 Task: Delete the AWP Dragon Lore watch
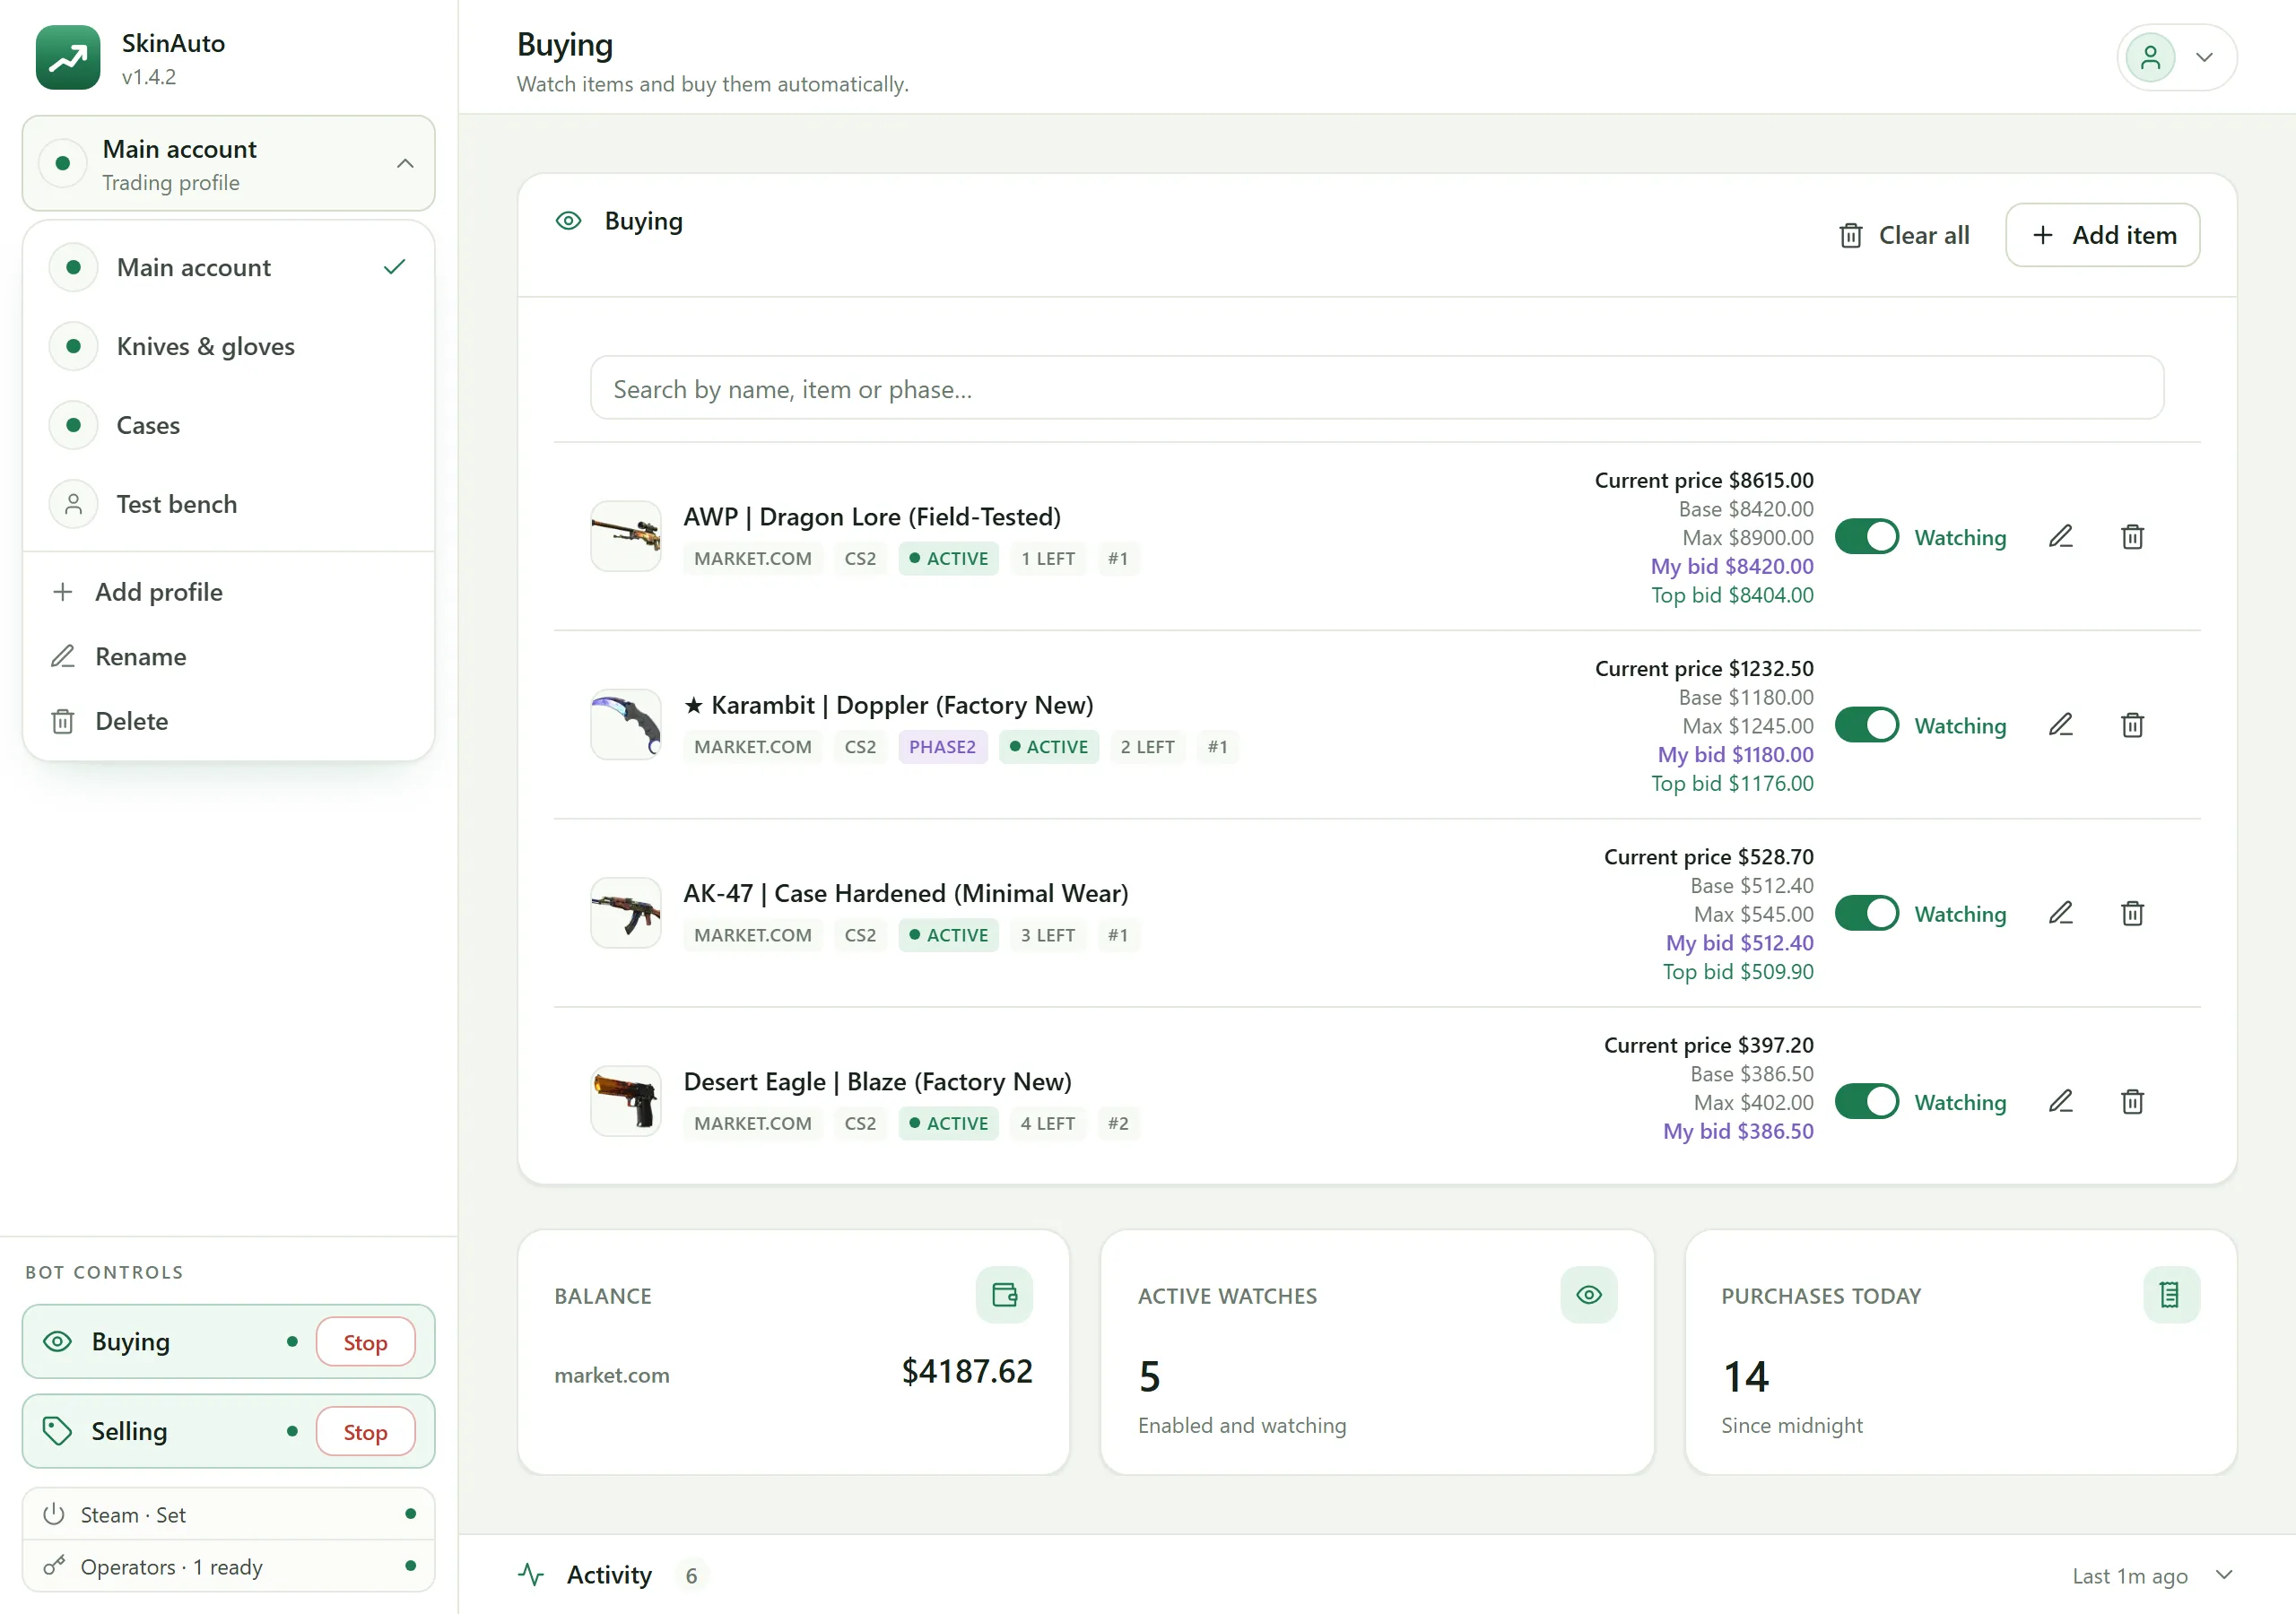tap(2132, 537)
